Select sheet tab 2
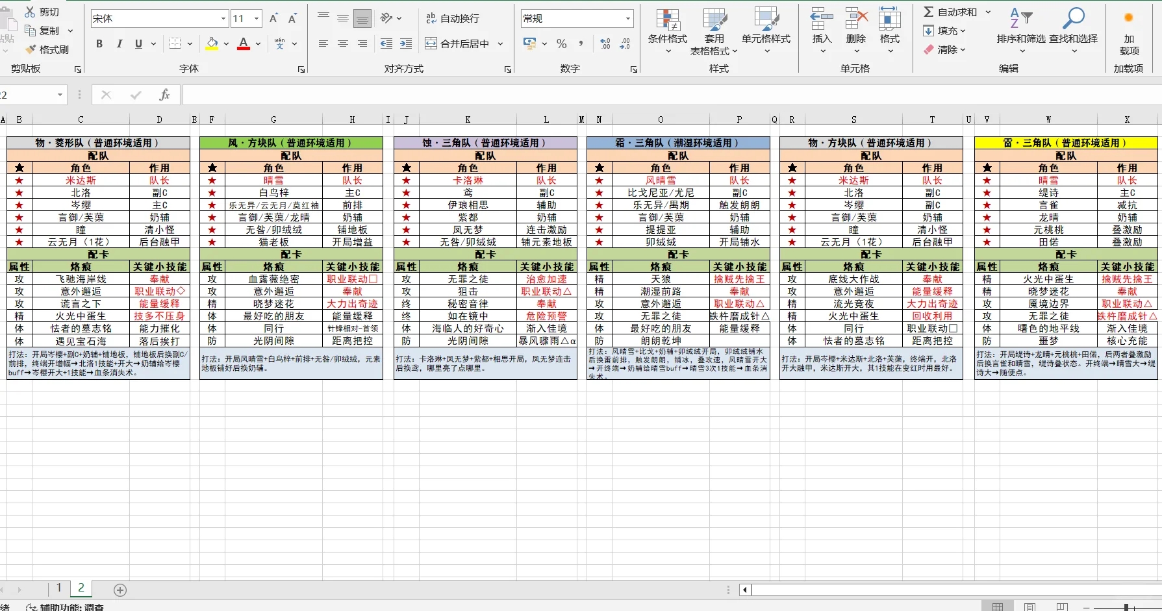 tap(81, 588)
